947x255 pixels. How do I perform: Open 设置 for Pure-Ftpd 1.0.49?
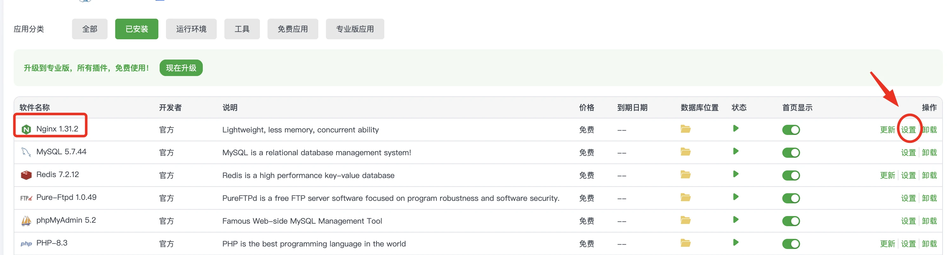point(908,198)
